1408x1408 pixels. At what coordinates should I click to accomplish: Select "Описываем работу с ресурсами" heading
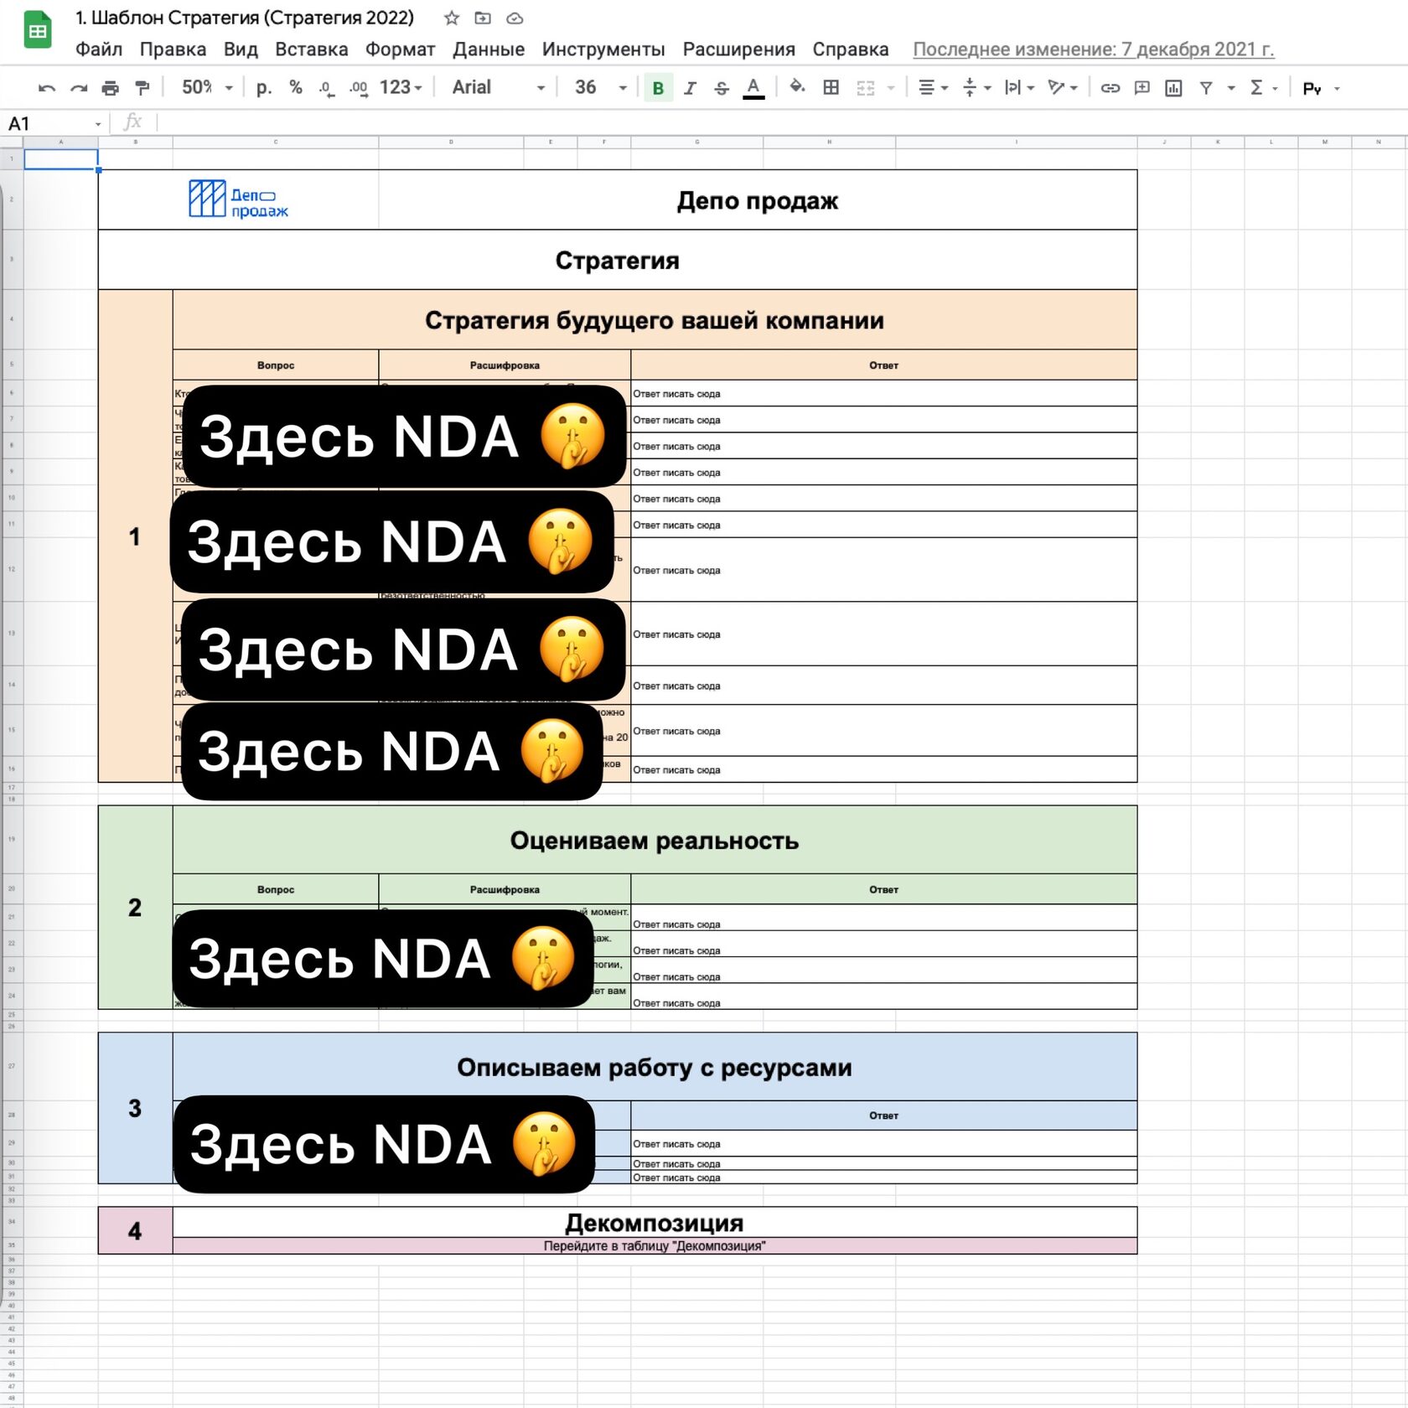655,1067
